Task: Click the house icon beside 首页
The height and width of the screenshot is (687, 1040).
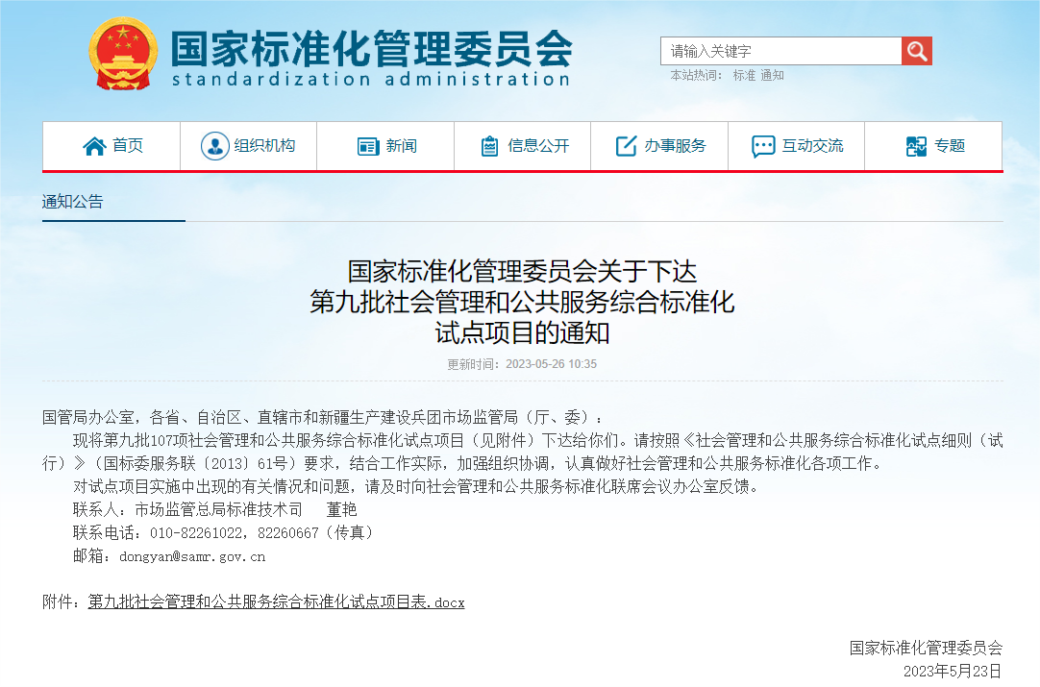Action: (x=94, y=146)
